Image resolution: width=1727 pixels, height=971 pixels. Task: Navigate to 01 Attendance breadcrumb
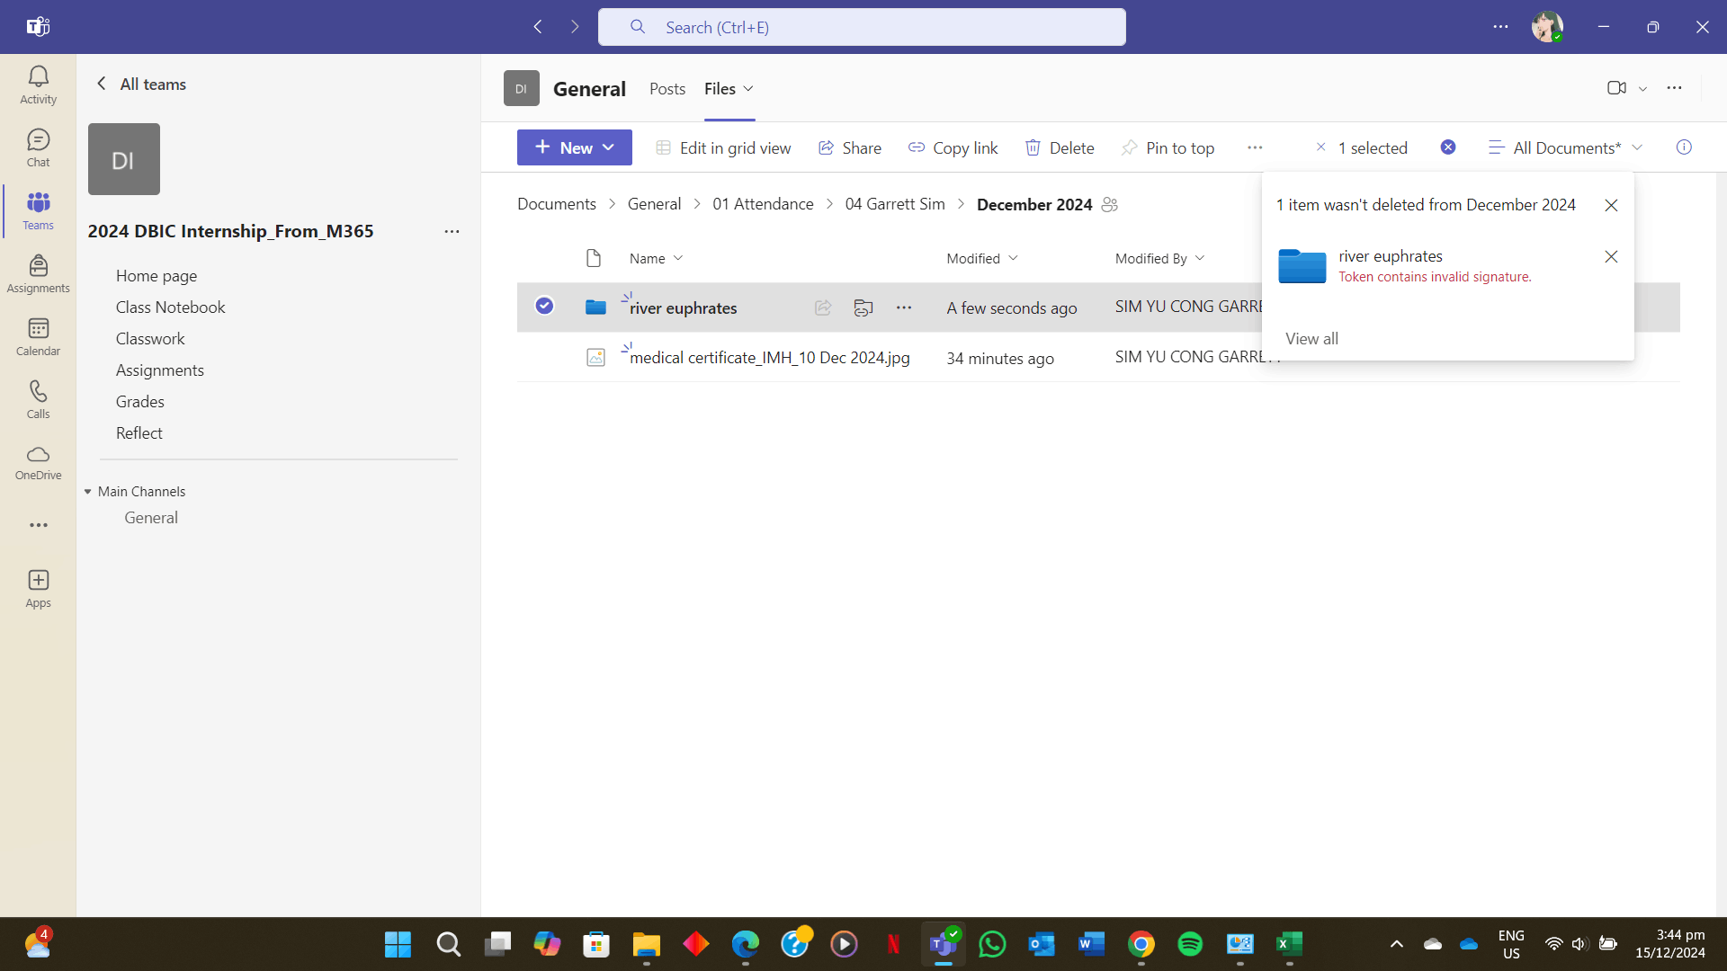[x=763, y=205]
